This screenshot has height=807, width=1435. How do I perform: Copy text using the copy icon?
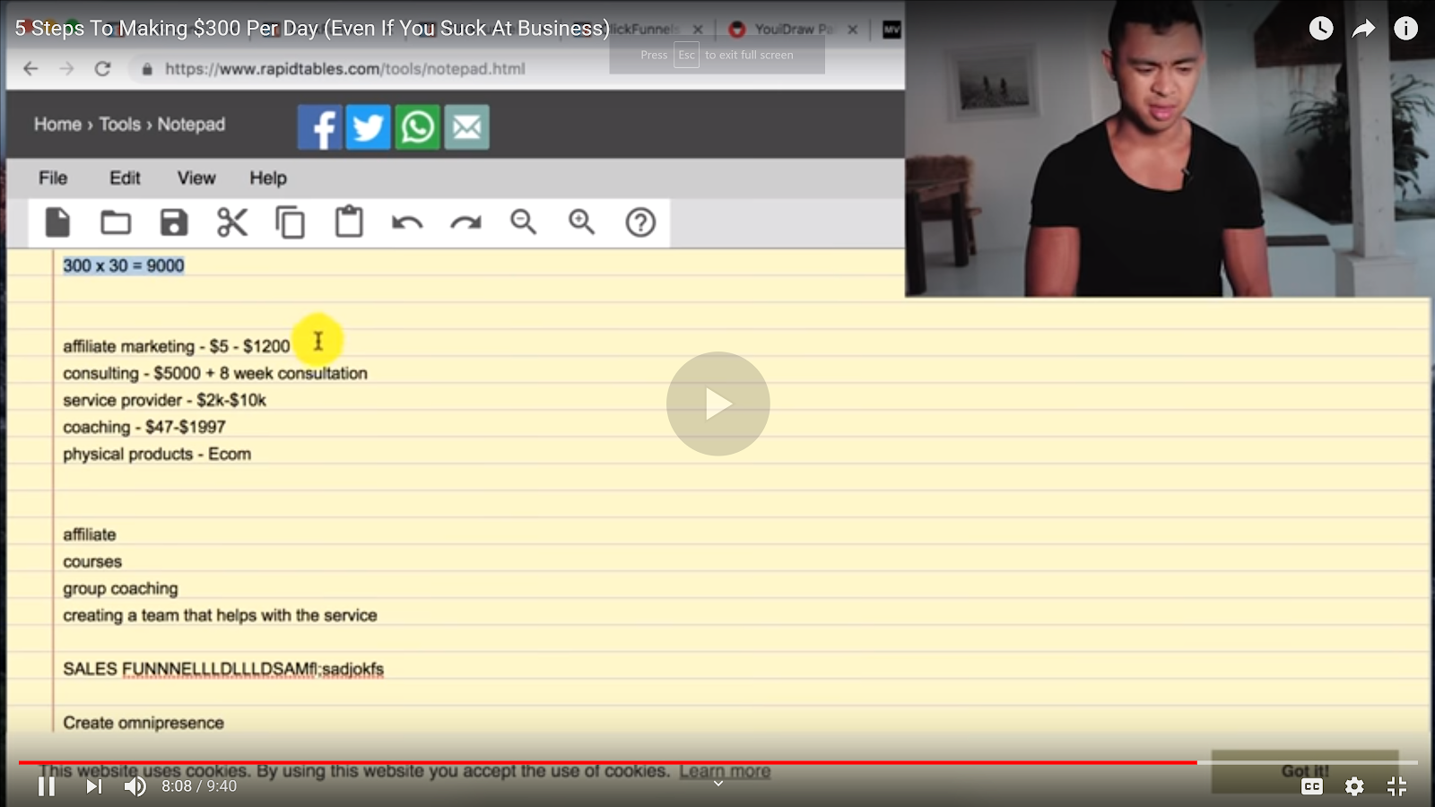[291, 222]
